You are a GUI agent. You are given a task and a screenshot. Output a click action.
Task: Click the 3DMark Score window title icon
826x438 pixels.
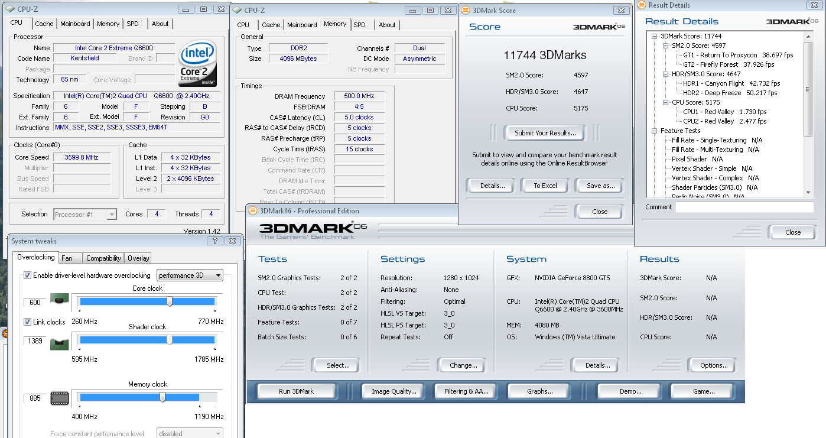coord(466,10)
